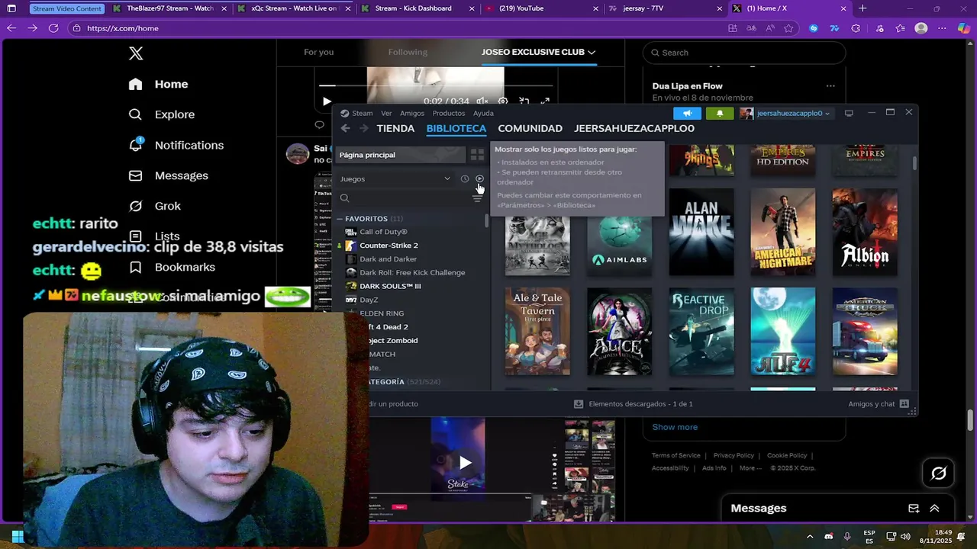This screenshot has height=549, width=977.
Task: Open X Home in sidebar
Action: pos(158,84)
